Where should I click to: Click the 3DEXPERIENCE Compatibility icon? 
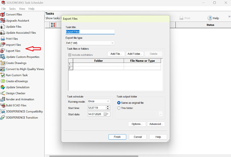point(3,111)
